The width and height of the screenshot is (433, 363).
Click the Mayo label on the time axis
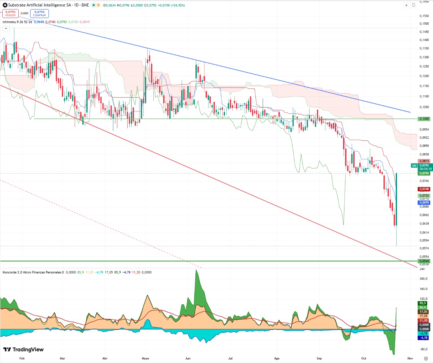pyautogui.click(x=145, y=358)
